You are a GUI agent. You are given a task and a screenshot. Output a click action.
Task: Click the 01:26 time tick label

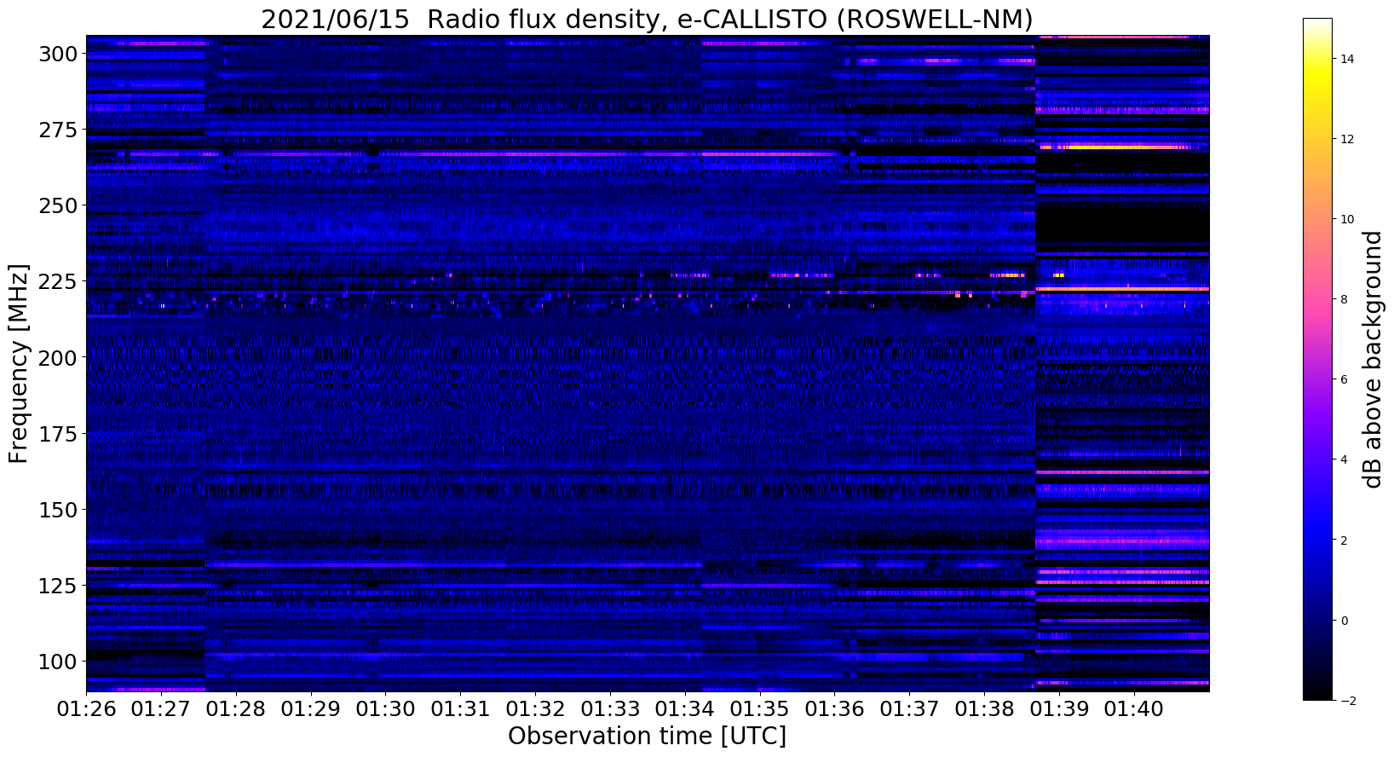click(86, 708)
